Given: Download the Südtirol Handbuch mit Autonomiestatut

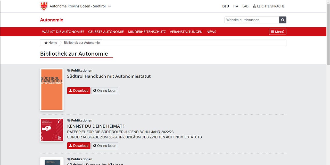Looking at the screenshot, I should [79, 91].
